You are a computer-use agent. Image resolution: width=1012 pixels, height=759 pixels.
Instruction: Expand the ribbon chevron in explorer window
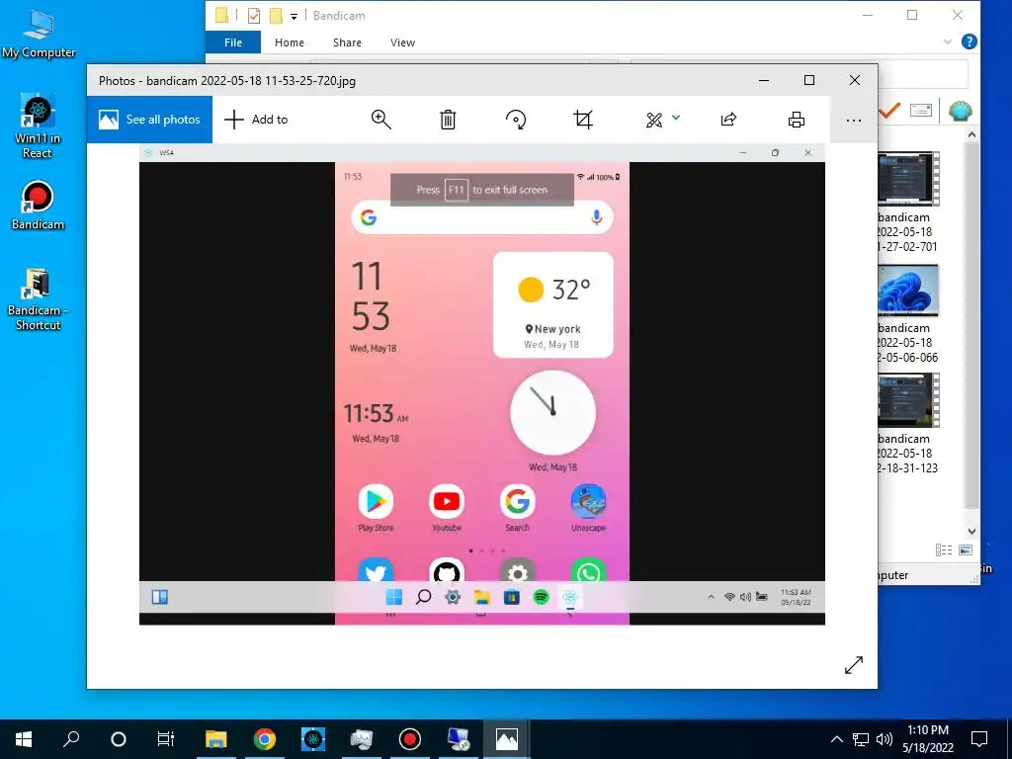point(948,42)
